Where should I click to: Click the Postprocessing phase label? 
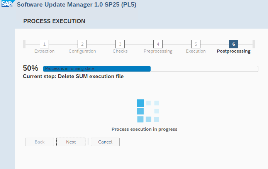(234, 51)
